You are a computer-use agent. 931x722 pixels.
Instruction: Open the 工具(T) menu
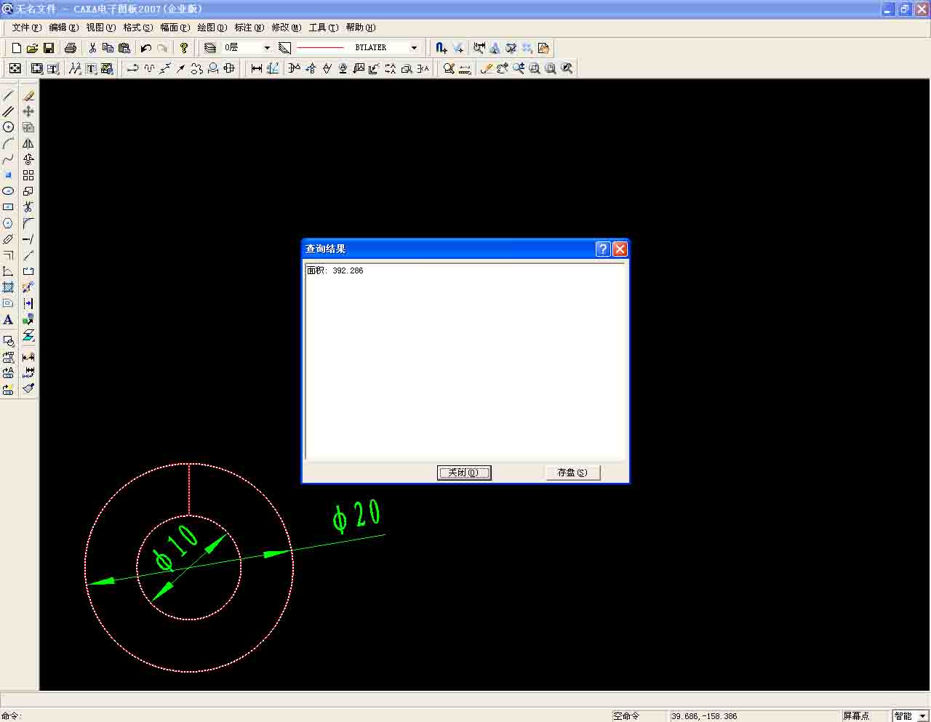tap(324, 28)
